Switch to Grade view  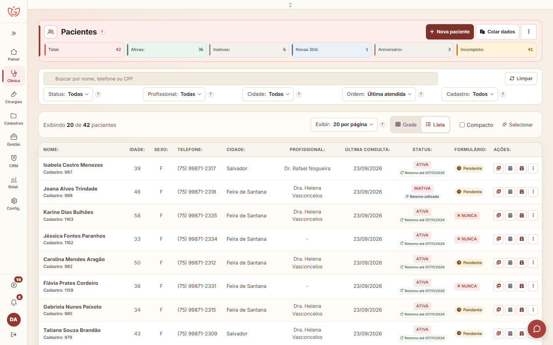coord(406,125)
